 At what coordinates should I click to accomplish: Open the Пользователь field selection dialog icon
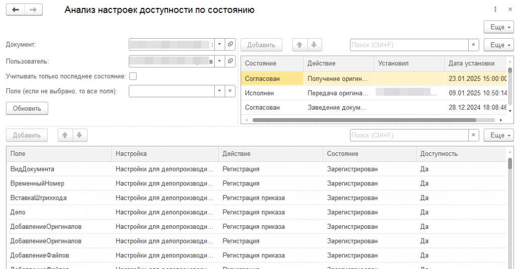point(231,61)
